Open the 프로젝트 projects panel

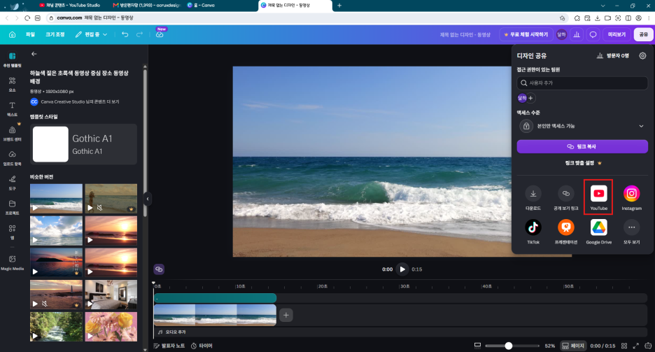tap(12, 207)
